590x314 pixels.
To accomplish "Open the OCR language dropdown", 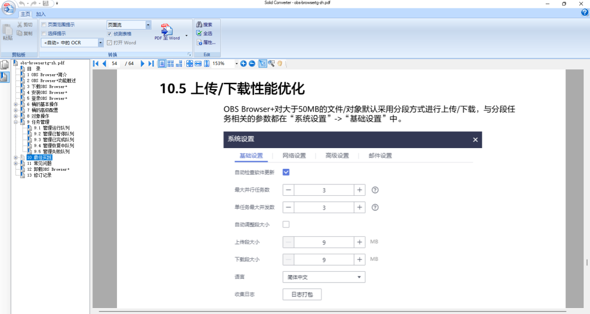I will [x=100, y=43].
